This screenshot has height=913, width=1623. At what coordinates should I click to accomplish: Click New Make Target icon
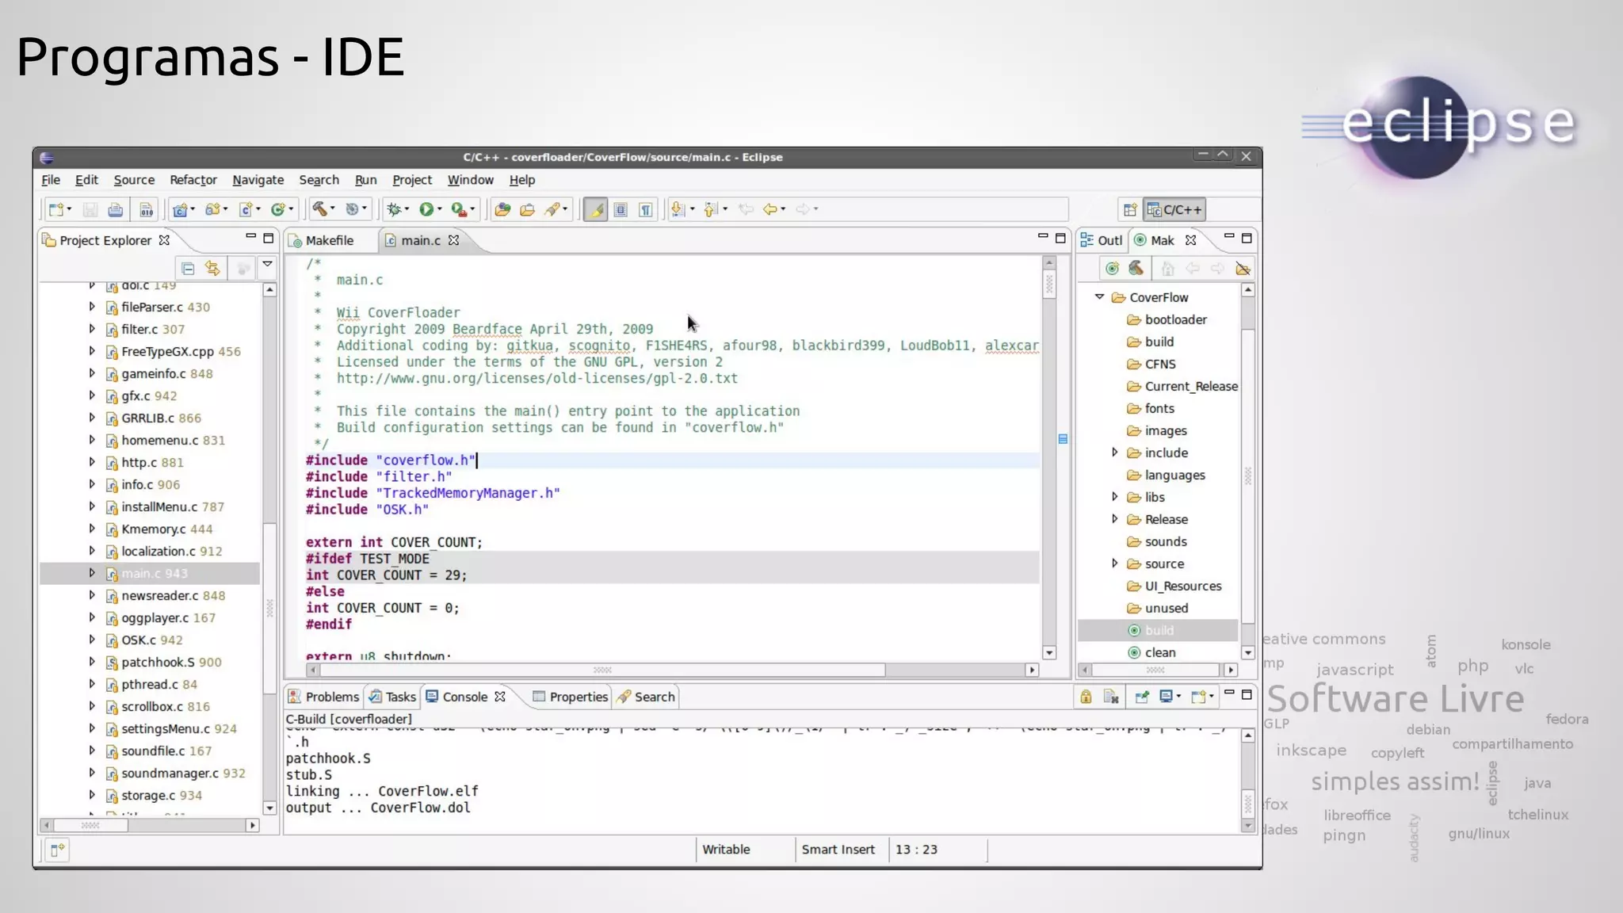[x=1113, y=269]
